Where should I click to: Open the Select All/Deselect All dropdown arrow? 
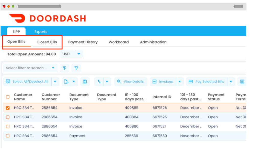point(55,82)
